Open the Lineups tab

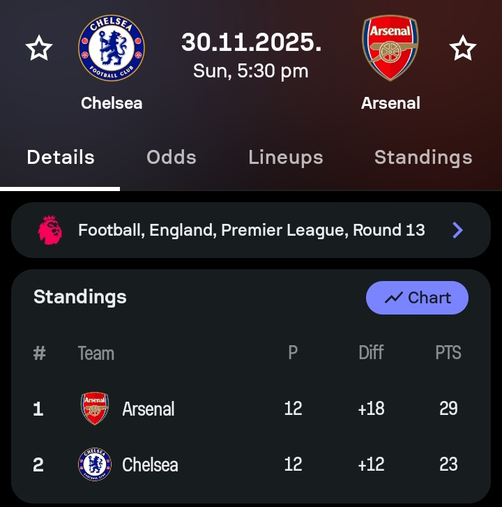(x=286, y=158)
